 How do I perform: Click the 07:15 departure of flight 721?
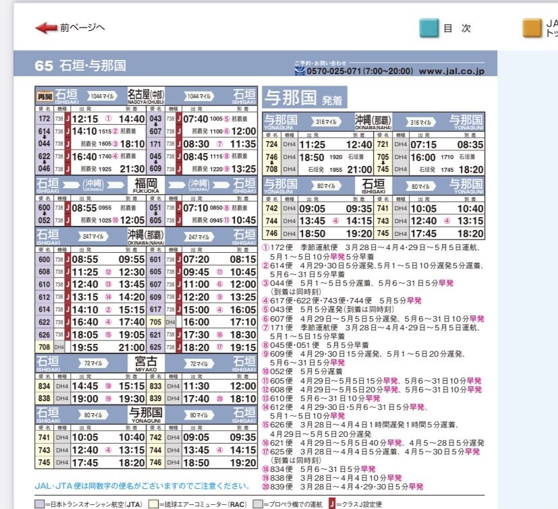423,145
